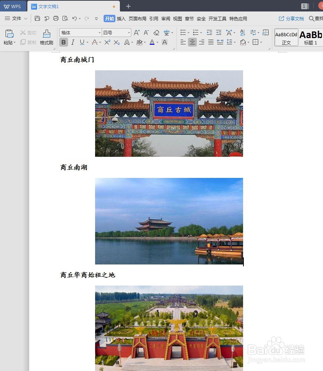Expand the Paste (粘贴) options arrow
Image resolution: width=323 pixels, height=371 pixels.
pos(14,43)
